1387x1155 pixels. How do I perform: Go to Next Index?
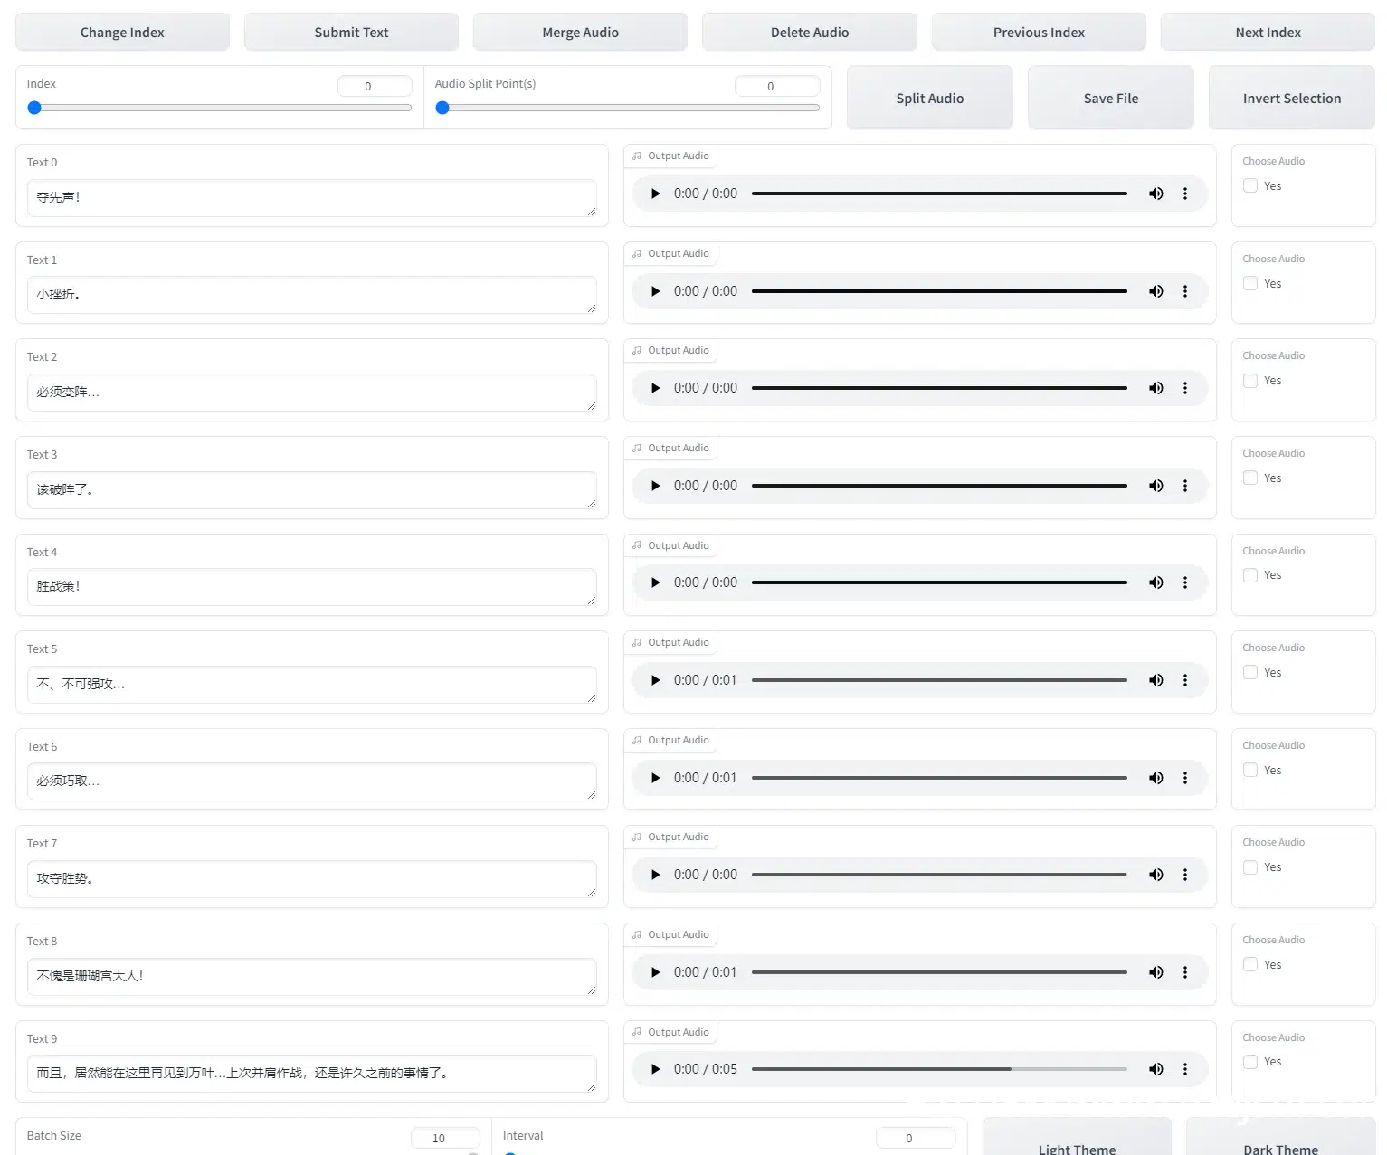pyautogui.click(x=1268, y=33)
